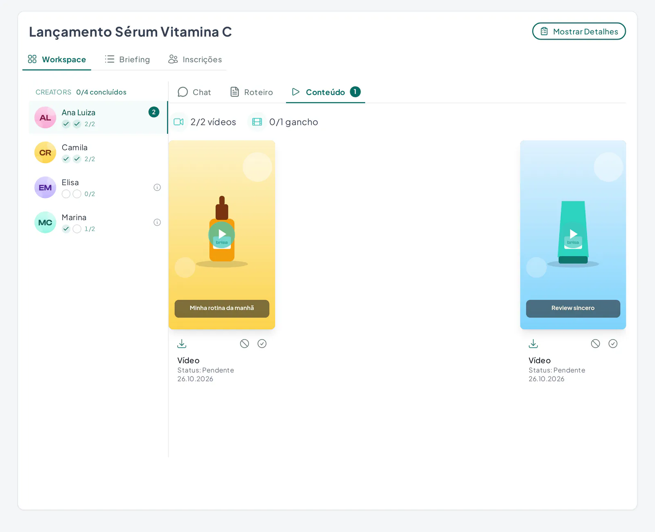Reject the 'Minha rotina da manhã' video
655x532 pixels.
pos(244,344)
